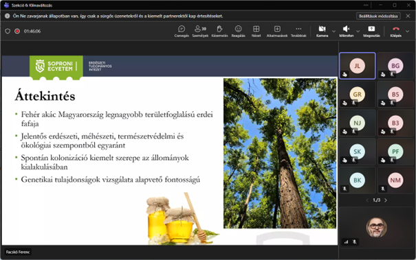The width and height of the screenshot is (416, 260).
Task: Go to previous participants page
Action: pos(367,200)
